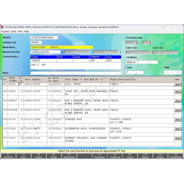
Task: Open the Help menu
Action: [x=26, y=32]
